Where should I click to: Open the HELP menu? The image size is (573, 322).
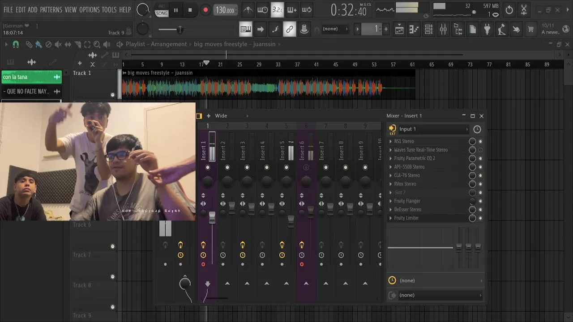tap(125, 9)
